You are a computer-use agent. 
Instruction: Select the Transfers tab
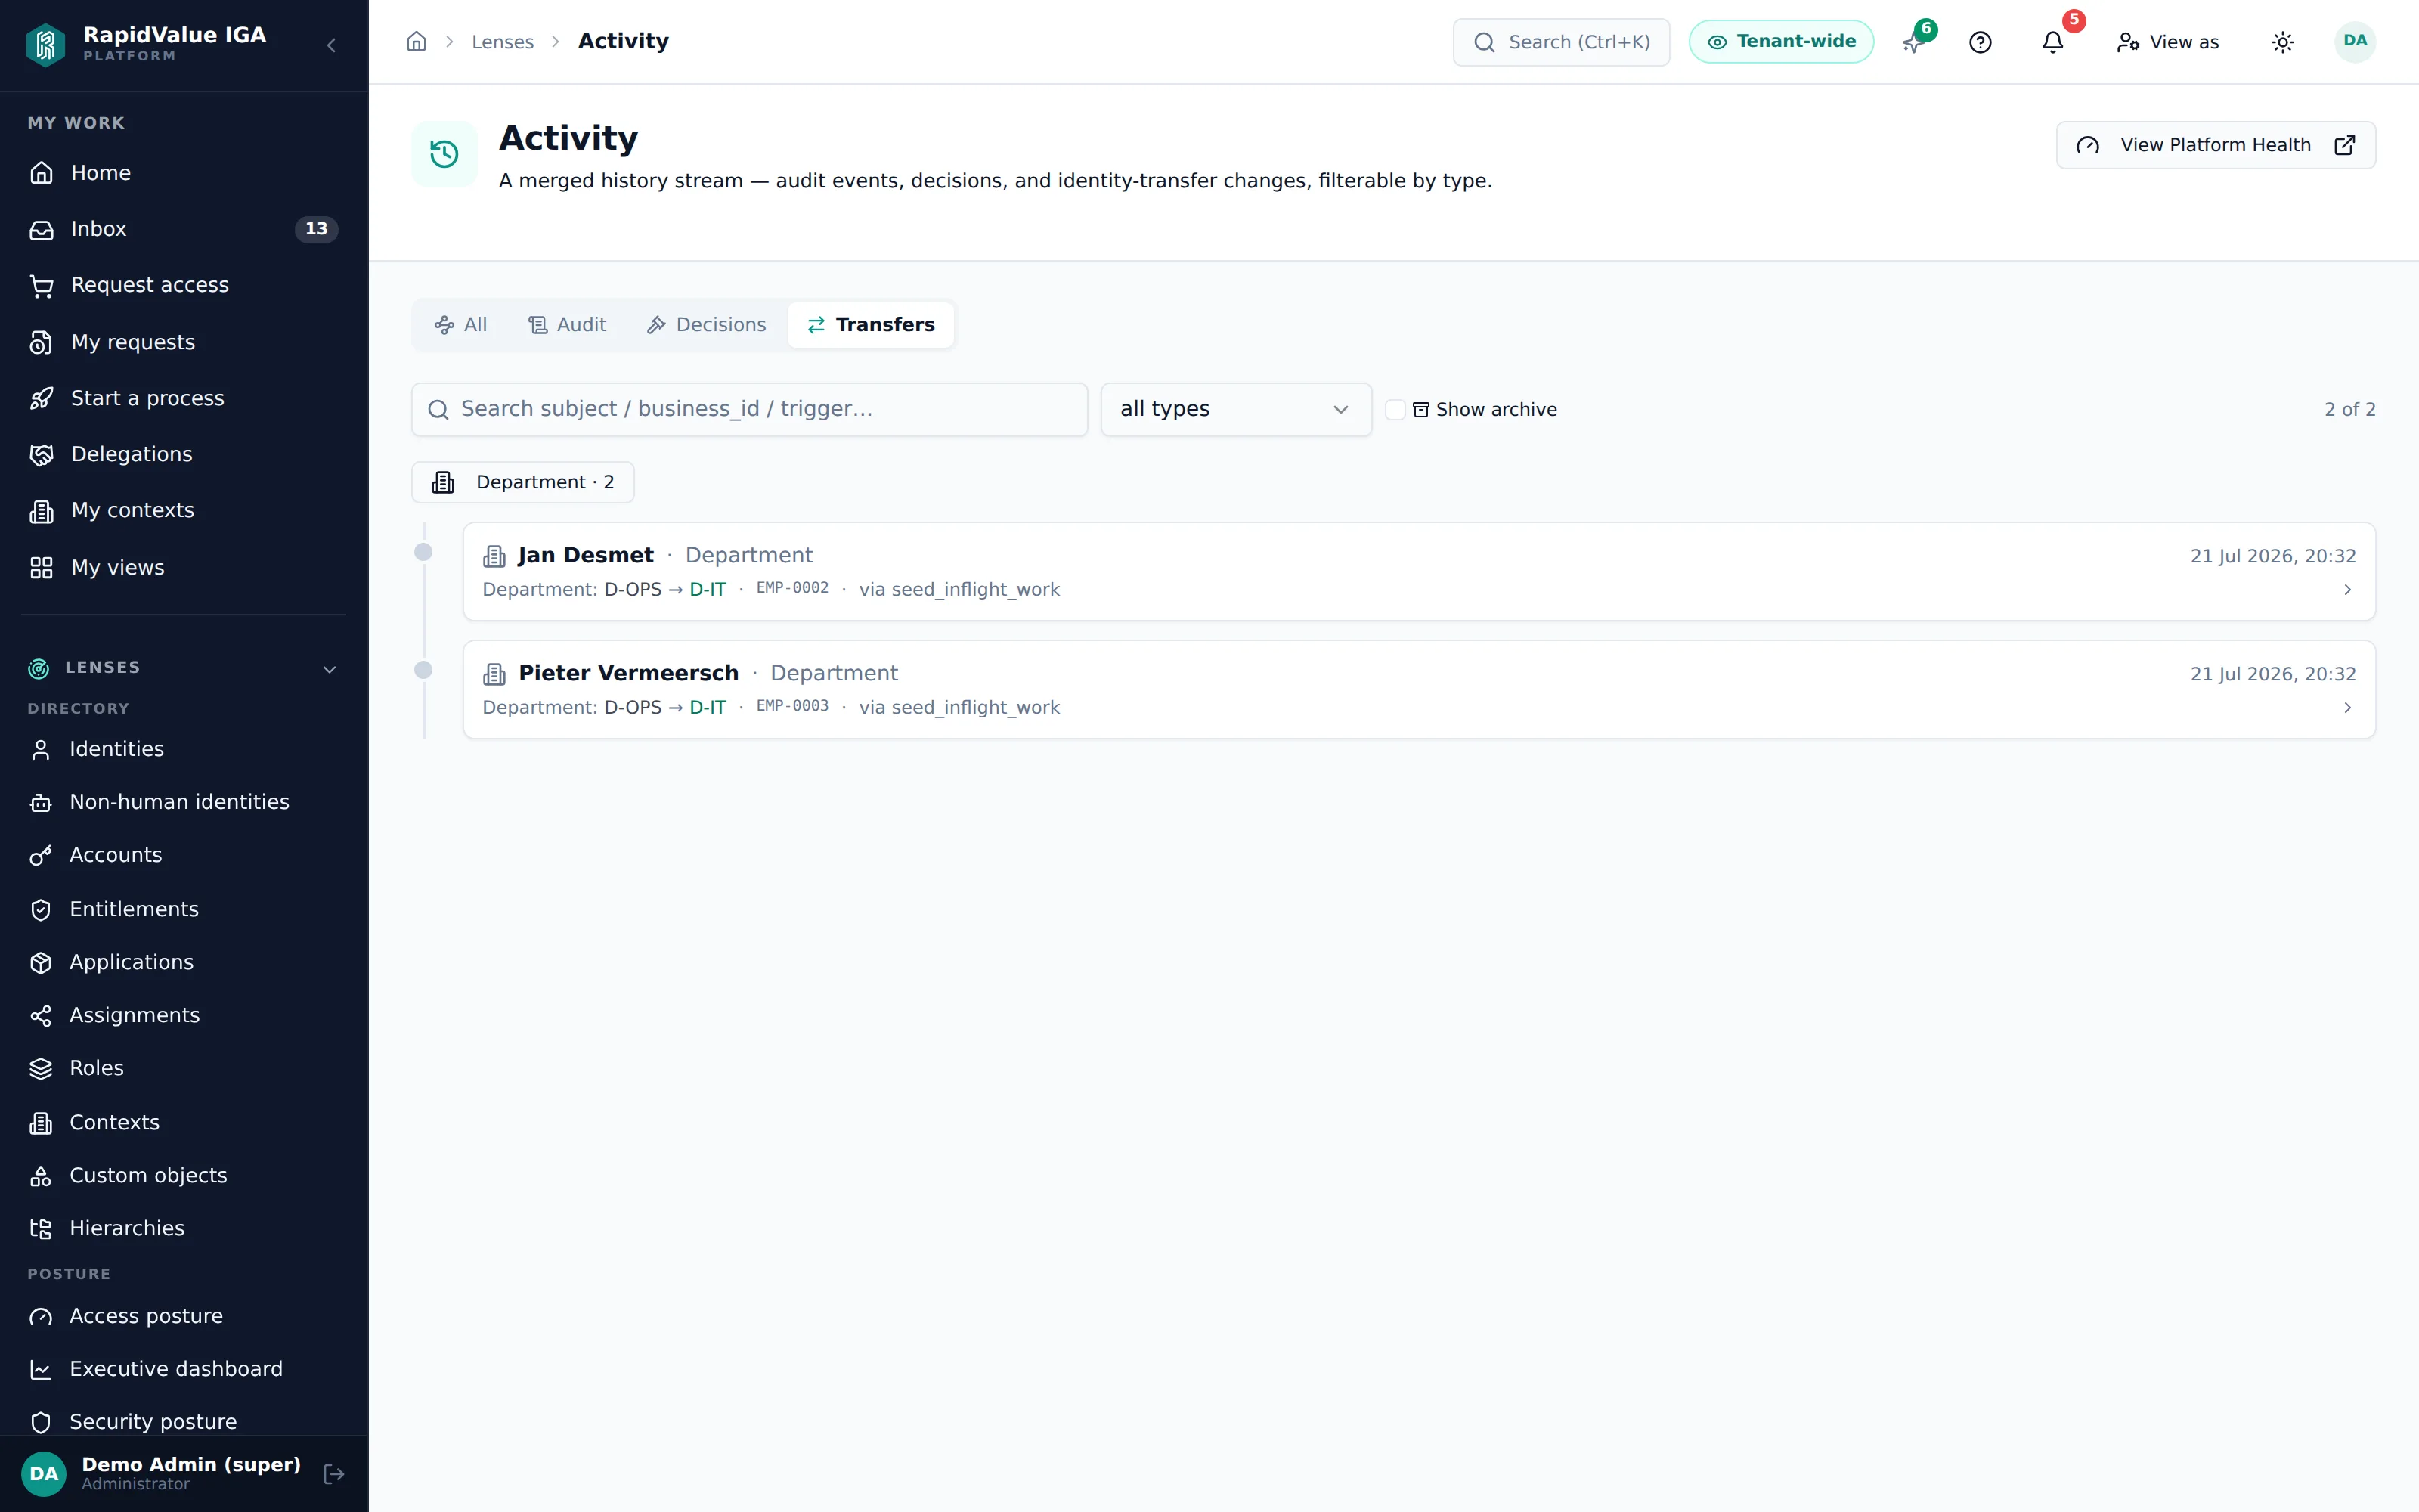tap(871, 325)
